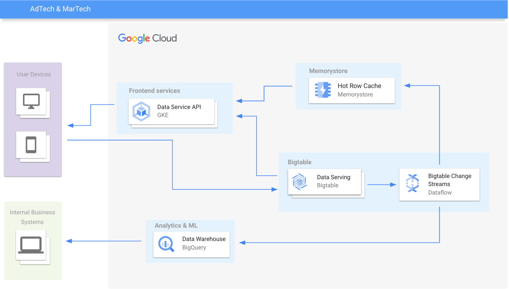Click the Google Cloud logo
Viewport: 509px width, 289px height.
click(x=147, y=38)
